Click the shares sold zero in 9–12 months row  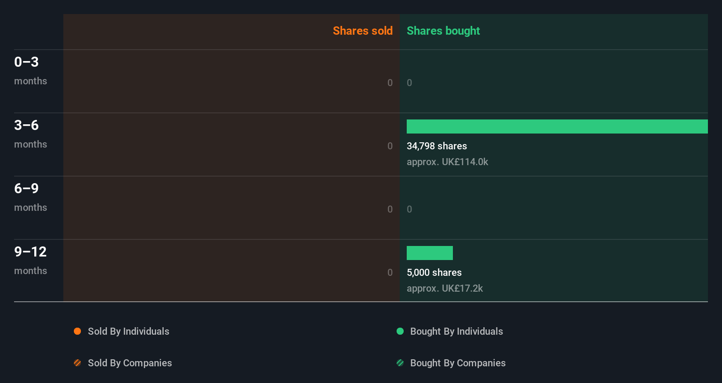click(390, 272)
